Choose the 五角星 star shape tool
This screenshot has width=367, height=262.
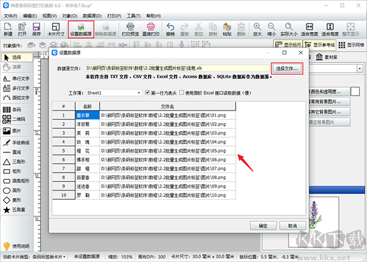tap(14, 210)
